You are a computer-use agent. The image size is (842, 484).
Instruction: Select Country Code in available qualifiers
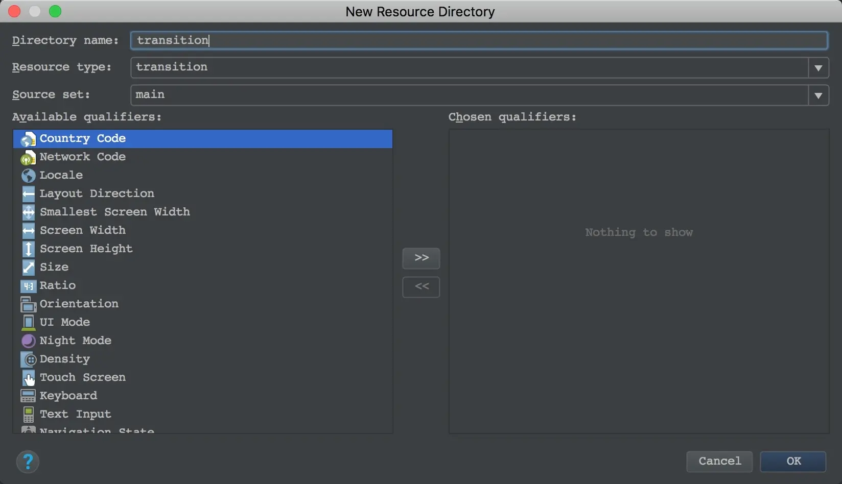(203, 139)
